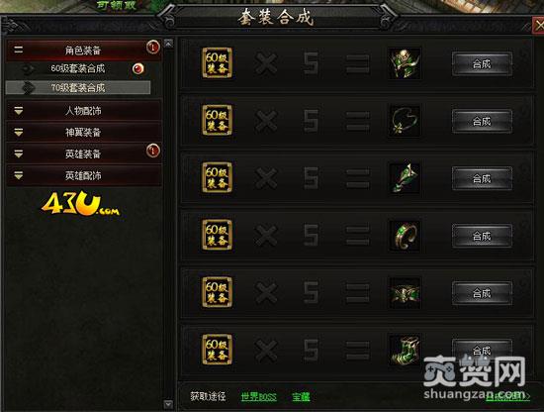This screenshot has height=412, width=544.
Task: Click the green bracer equipment icon
Action: tap(405, 178)
